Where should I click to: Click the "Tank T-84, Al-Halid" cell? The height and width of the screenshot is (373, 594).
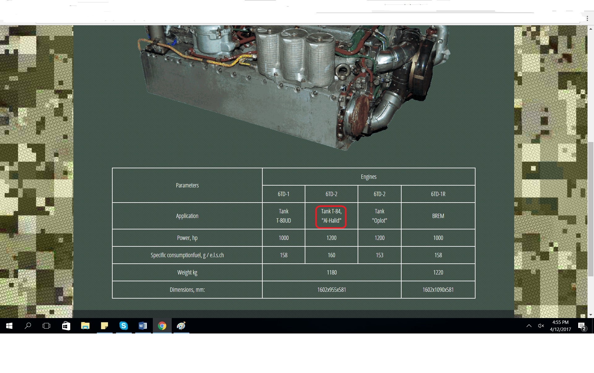tap(331, 216)
